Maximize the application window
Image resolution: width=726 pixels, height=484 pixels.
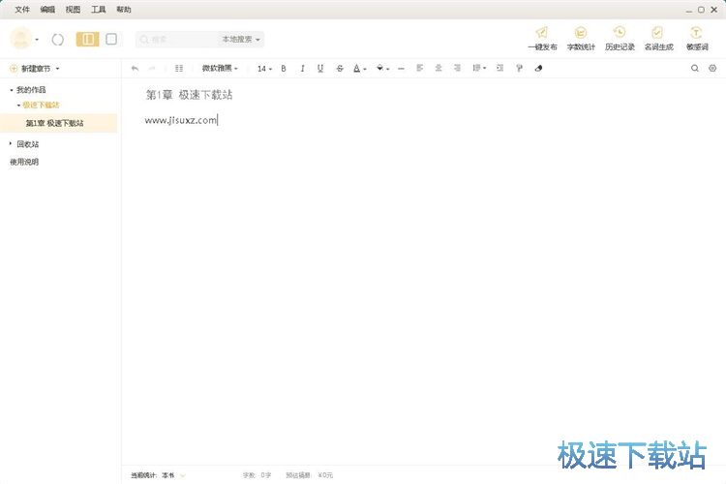tap(701, 10)
